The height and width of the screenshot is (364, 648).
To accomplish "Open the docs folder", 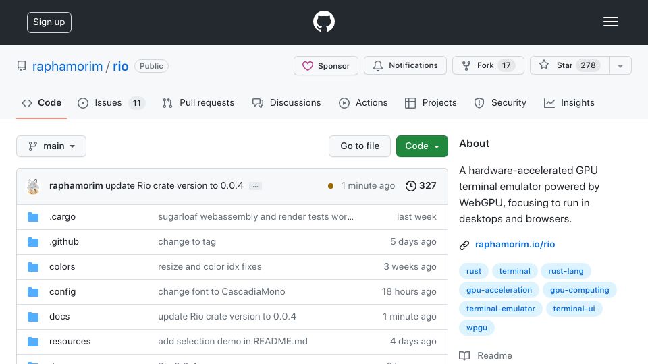I will pos(59,316).
